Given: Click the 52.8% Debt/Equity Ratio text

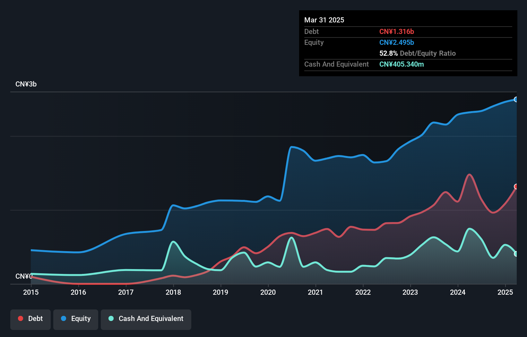Looking at the screenshot, I should [418, 53].
